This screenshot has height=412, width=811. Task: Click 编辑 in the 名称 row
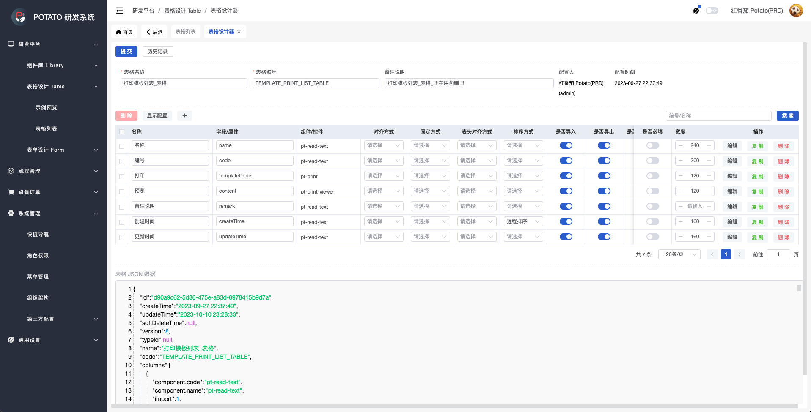coord(732,146)
